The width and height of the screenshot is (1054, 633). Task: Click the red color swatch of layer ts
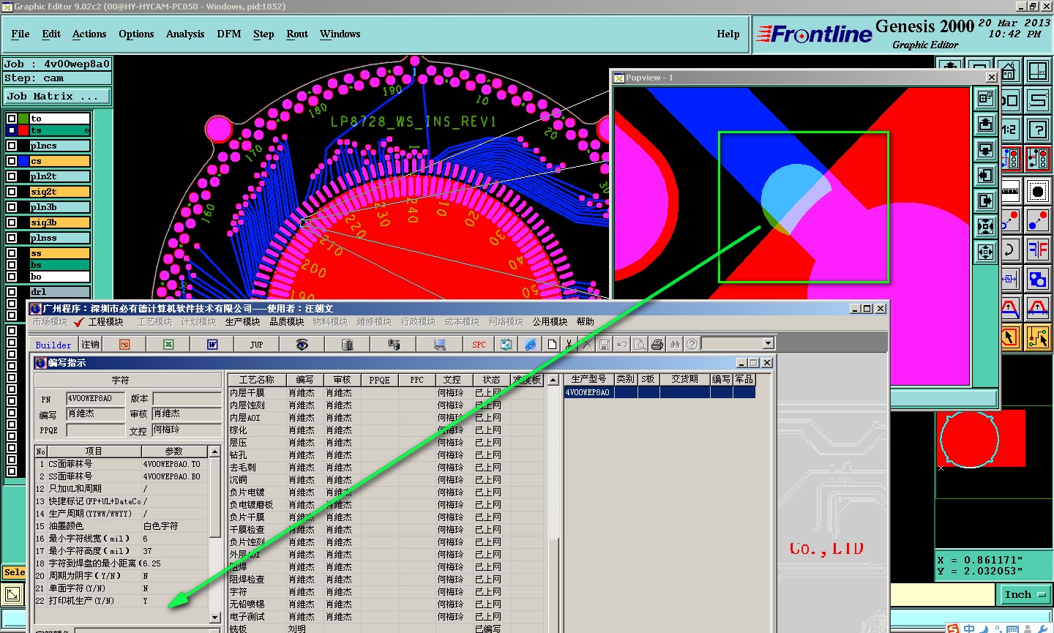click(23, 130)
